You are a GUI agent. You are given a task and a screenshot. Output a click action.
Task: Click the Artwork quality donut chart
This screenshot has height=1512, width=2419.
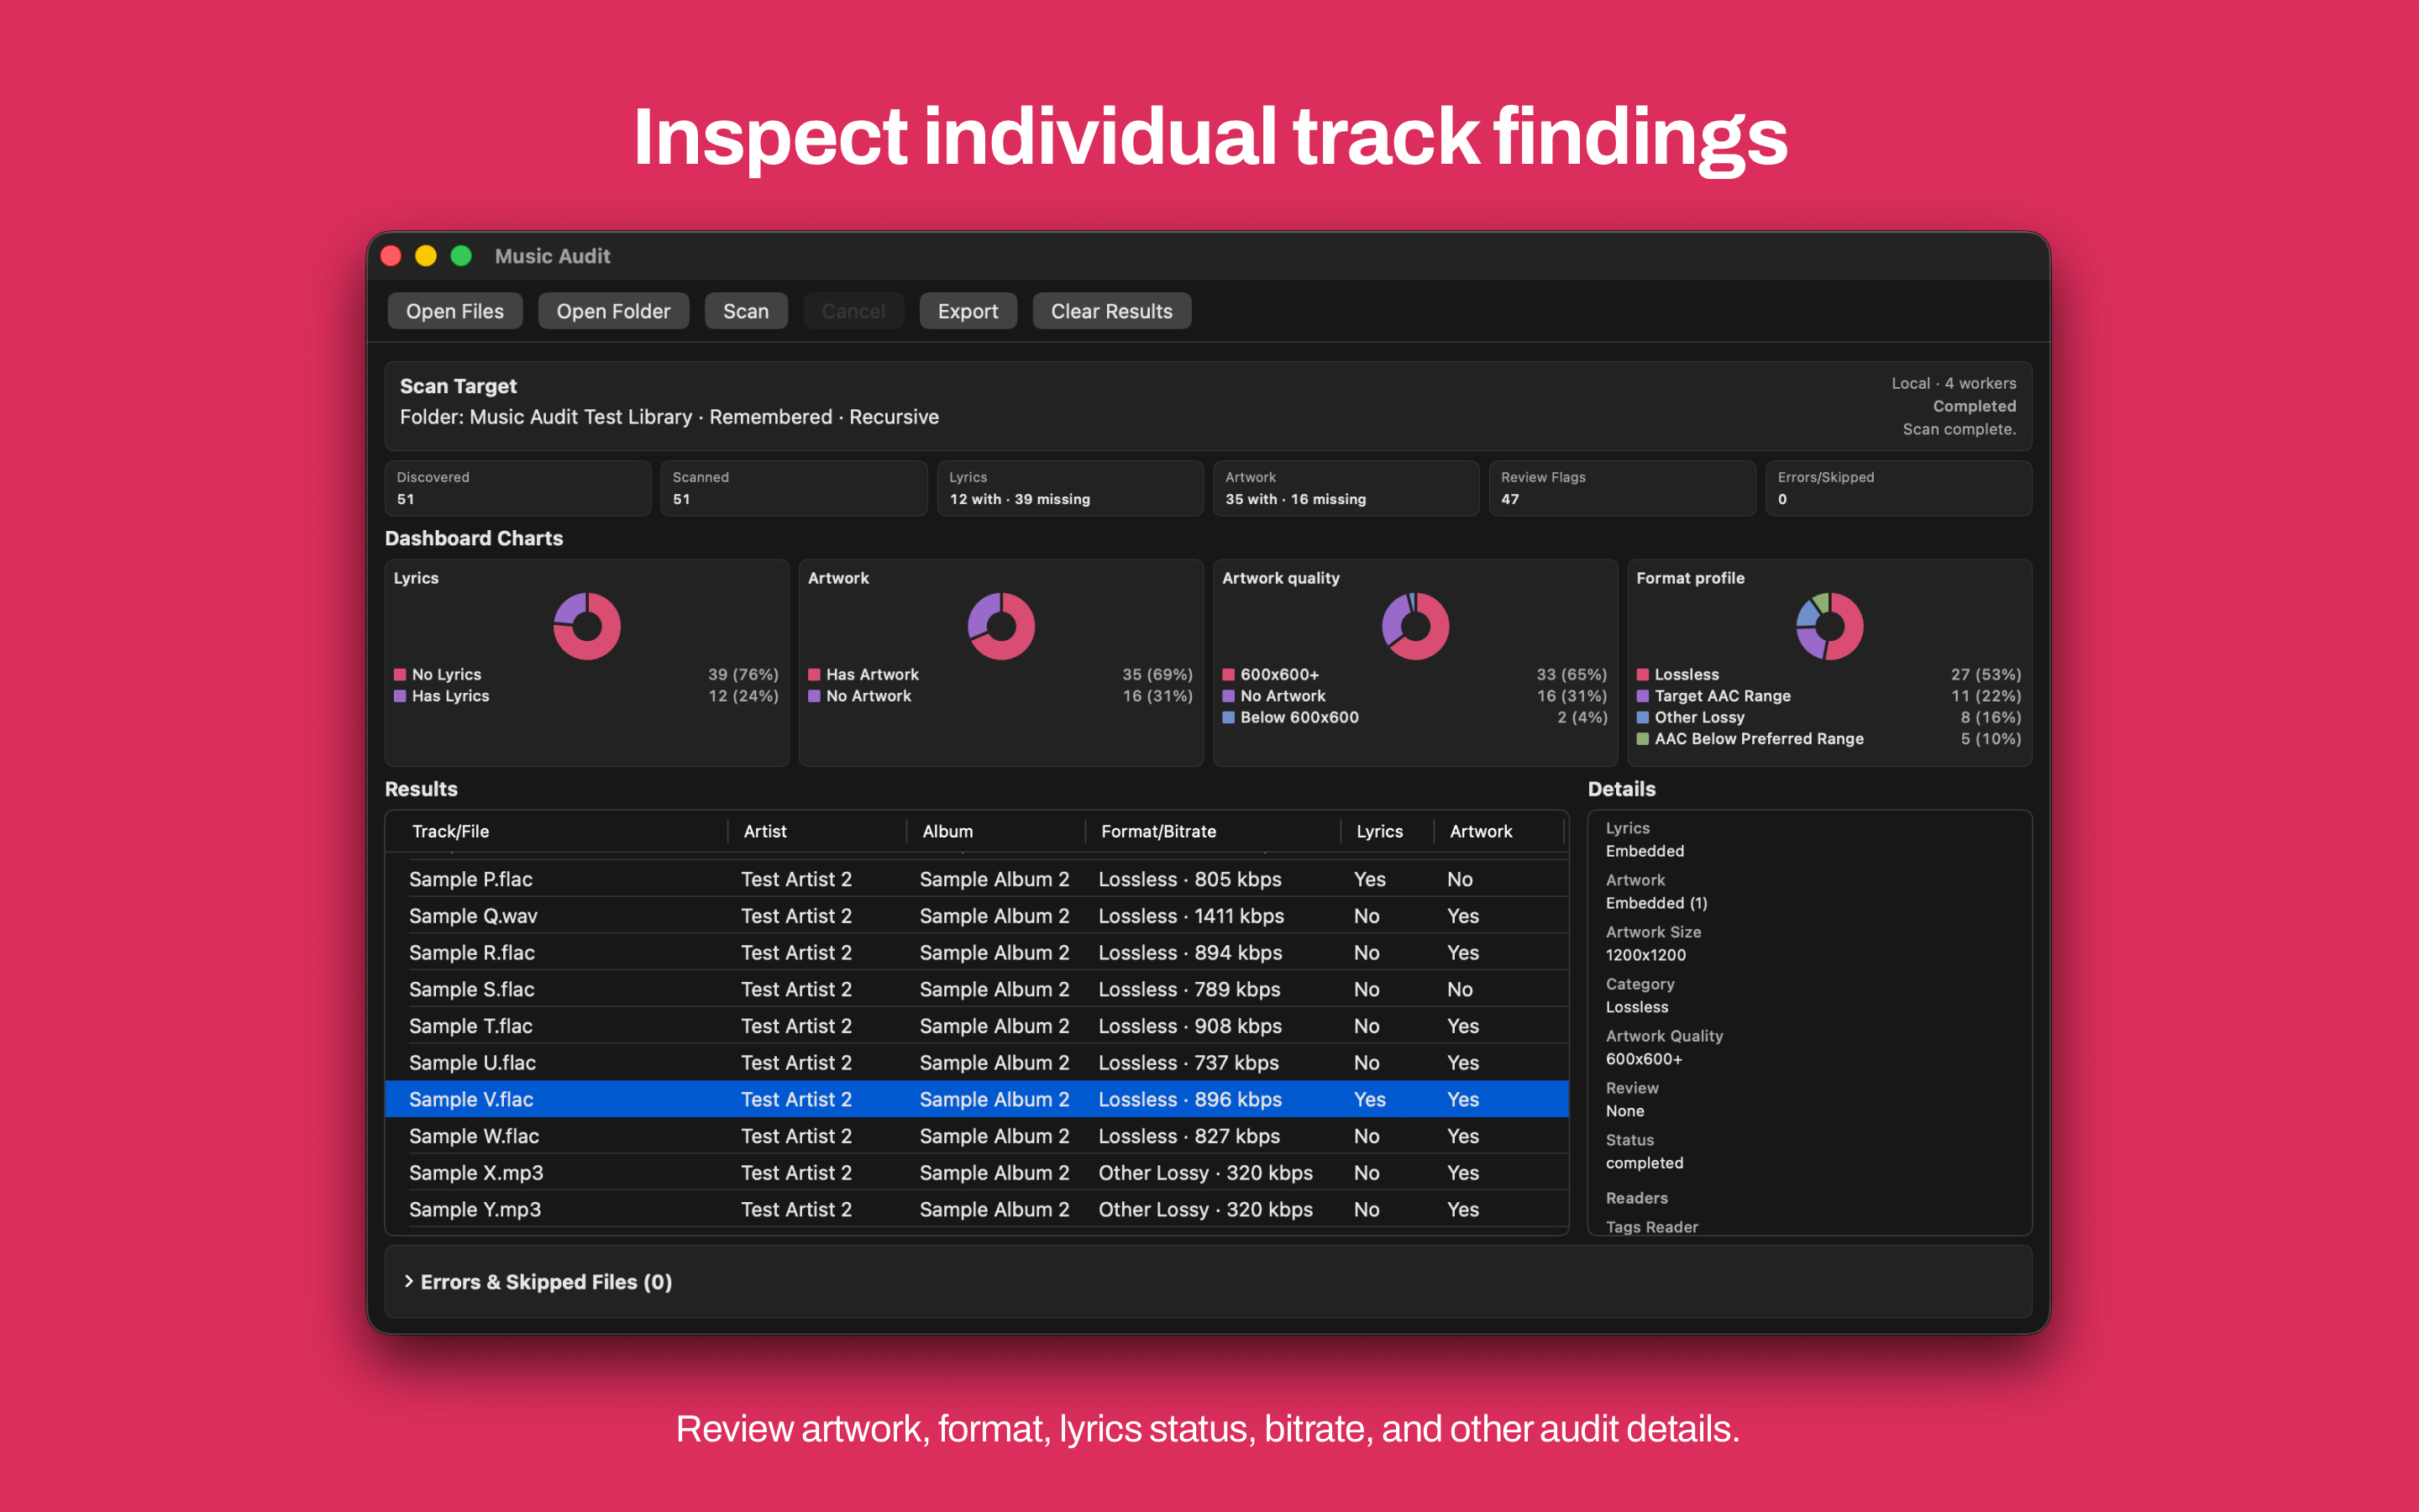[1415, 626]
